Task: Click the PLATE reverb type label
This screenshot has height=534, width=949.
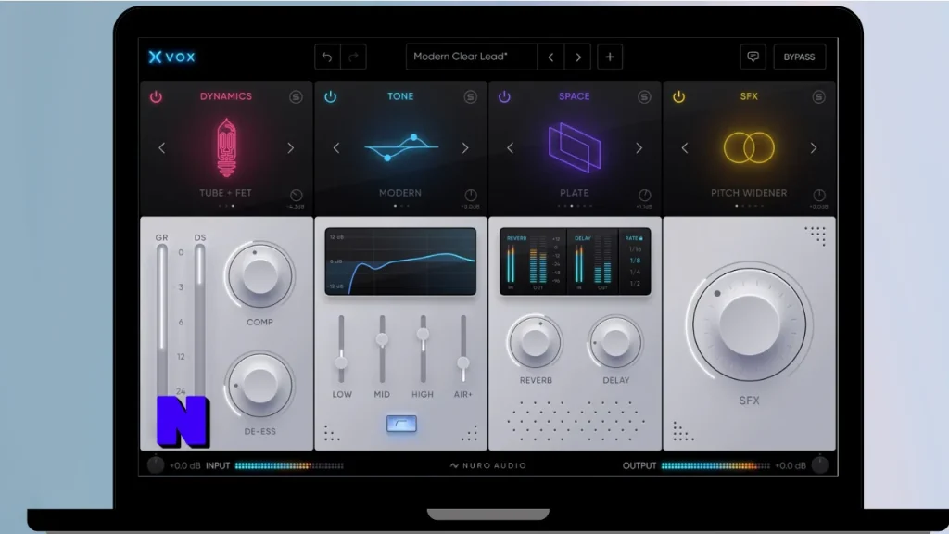Action: coord(575,193)
